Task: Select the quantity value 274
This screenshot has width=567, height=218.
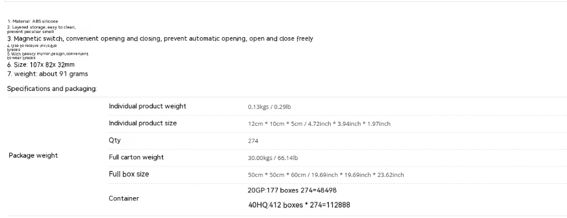Action: pyautogui.click(x=253, y=141)
